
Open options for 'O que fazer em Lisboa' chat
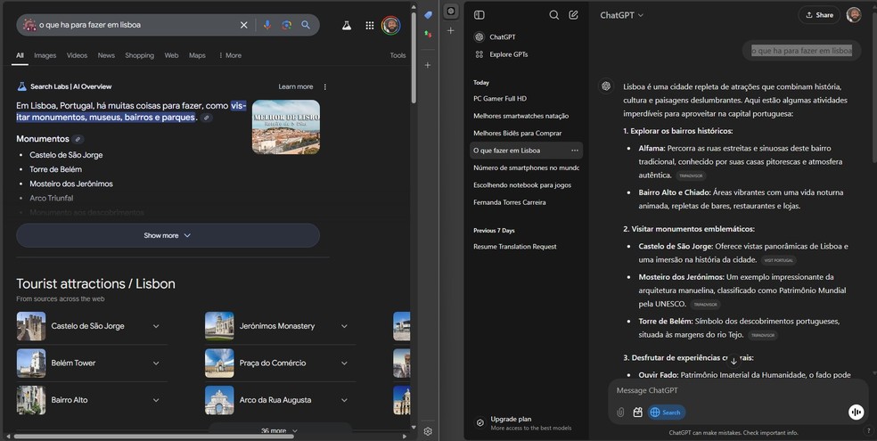point(574,151)
